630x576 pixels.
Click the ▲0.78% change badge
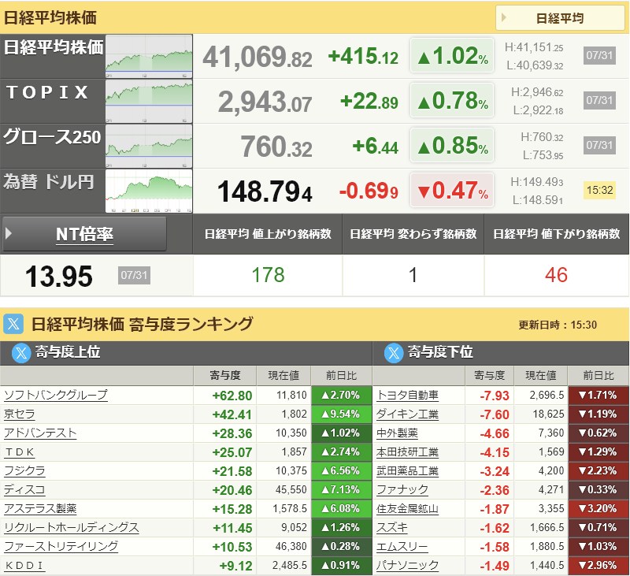(x=452, y=101)
